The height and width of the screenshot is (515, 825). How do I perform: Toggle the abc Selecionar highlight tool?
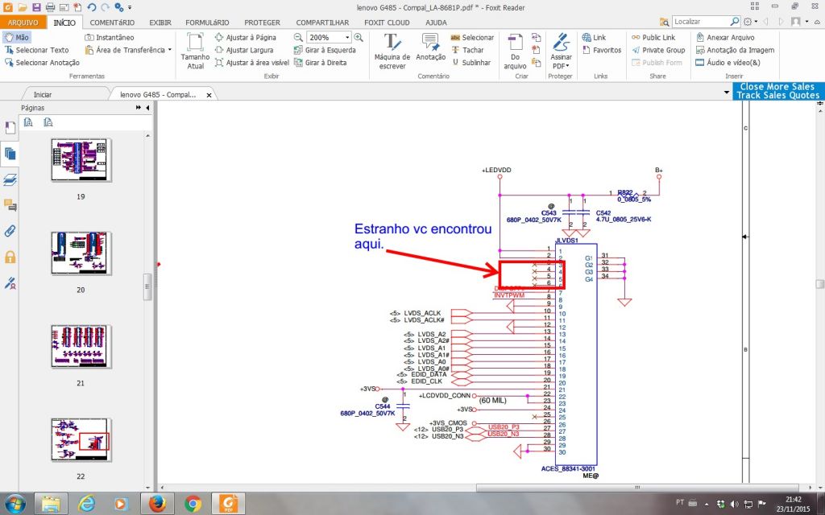[x=472, y=37]
